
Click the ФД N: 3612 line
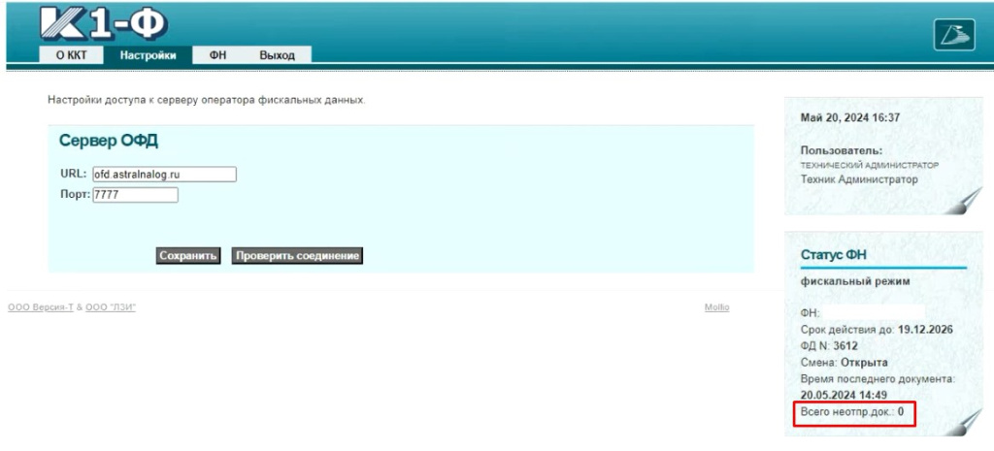[x=829, y=346]
